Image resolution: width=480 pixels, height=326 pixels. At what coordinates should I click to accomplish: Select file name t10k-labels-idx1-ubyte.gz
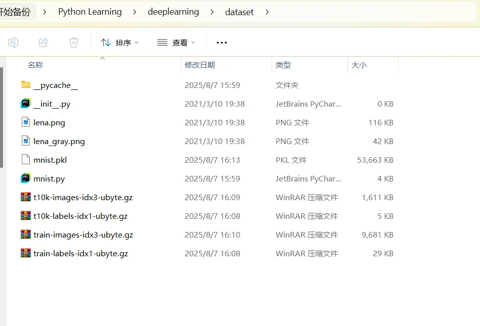(80, 216)
